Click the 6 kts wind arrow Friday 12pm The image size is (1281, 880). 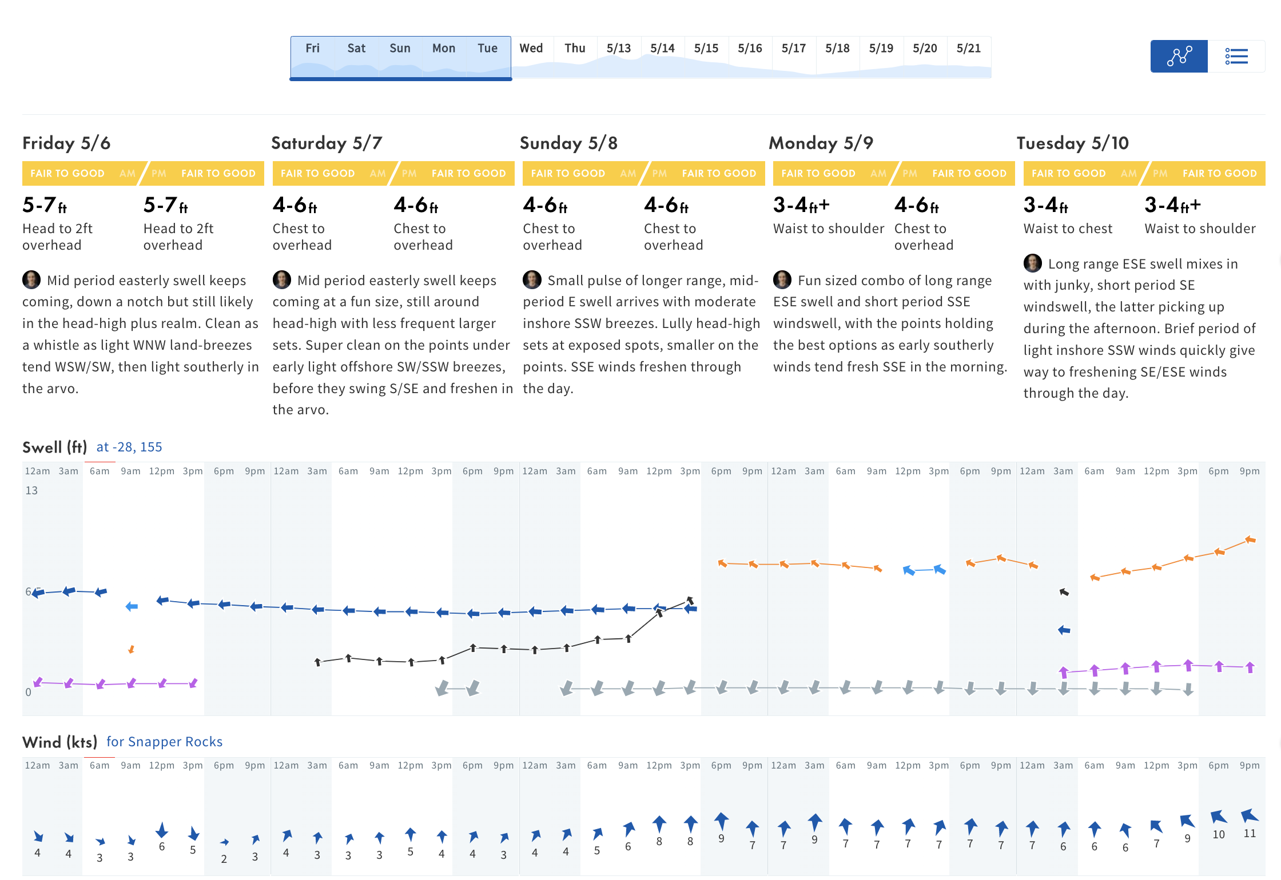[162, 830]
